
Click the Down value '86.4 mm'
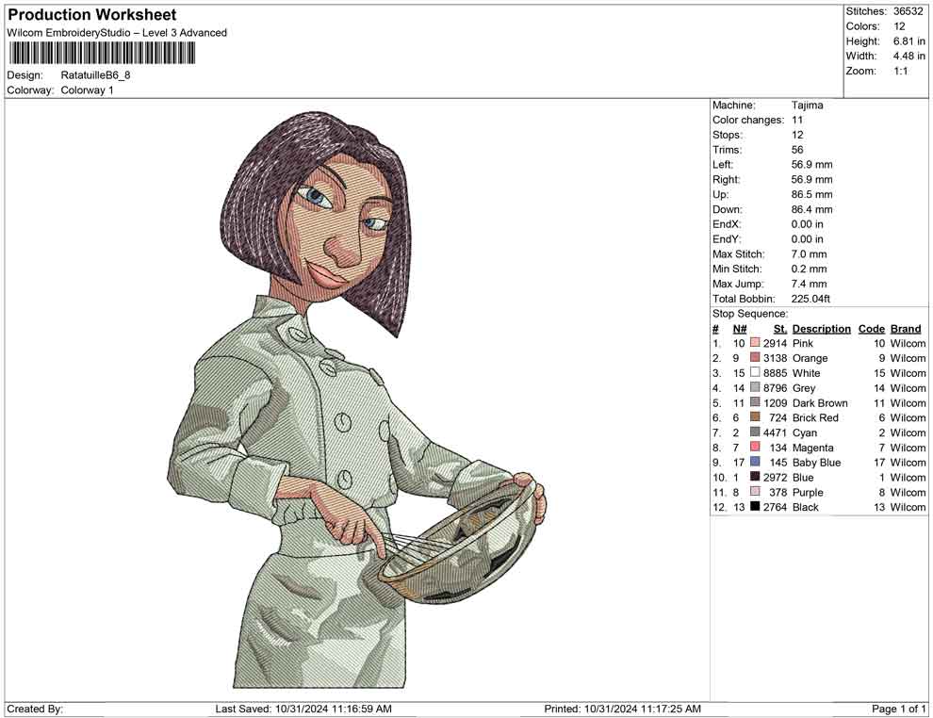811,209
